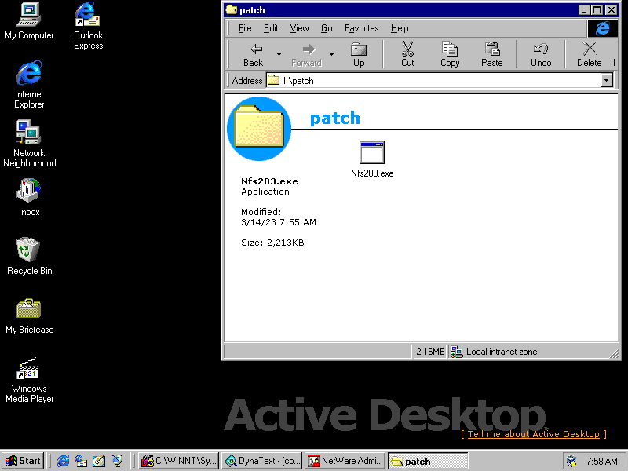Expand the Address bar dropdown
This screenshot has height=471, width=628.
pyautogui.click(x=607, y=80)
